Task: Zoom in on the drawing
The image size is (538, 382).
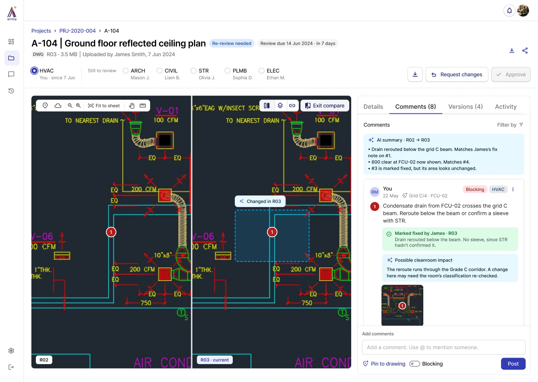Action: [78, 106]
